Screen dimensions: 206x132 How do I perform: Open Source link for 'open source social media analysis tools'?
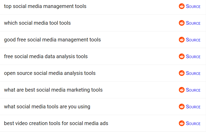[x=193, y=73]
